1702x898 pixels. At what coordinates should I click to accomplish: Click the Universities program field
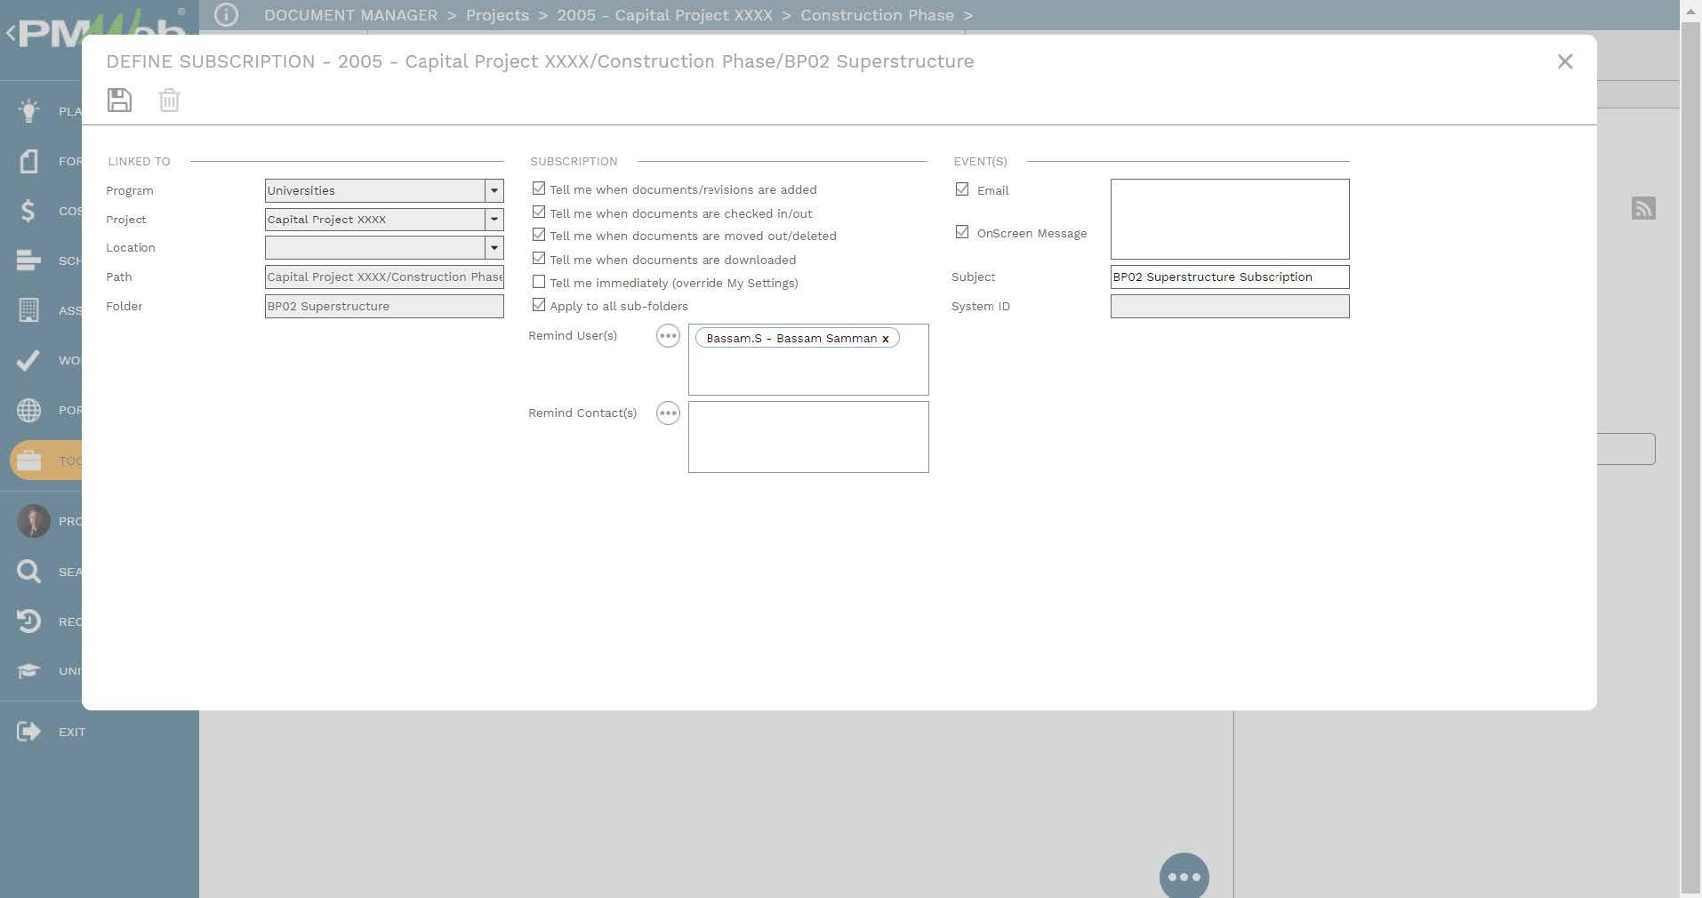click(x=375, y=190)
